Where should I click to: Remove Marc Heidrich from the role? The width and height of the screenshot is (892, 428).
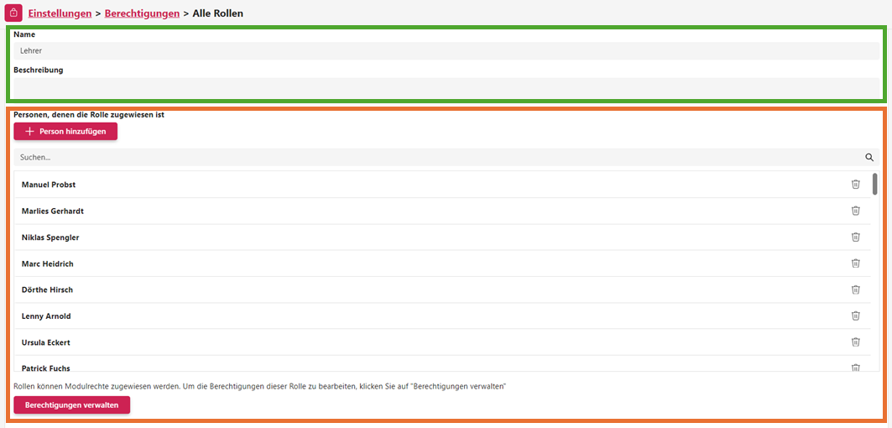856,264
